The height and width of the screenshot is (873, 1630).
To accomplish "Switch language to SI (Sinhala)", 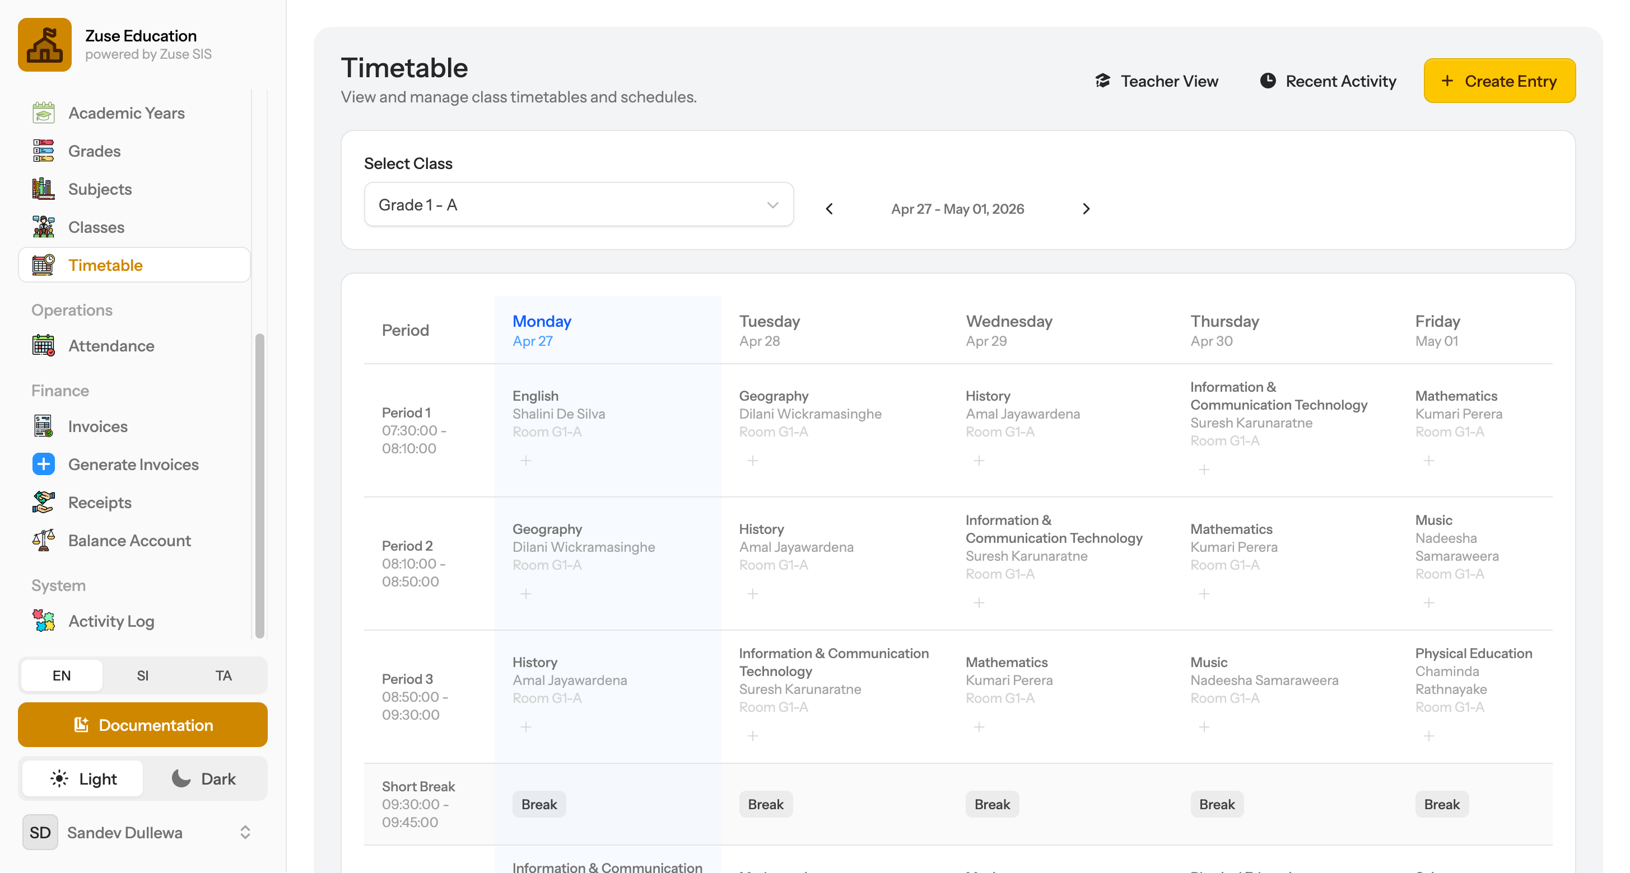I will (x=142, y=675).
